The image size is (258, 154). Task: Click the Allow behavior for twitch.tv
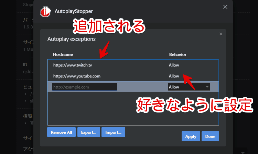click(174, 65)
